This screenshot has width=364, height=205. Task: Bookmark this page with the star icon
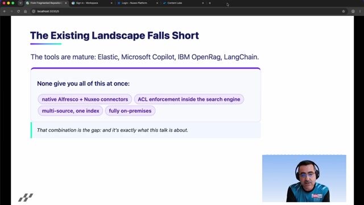pyautogui.click(x=344, y=11)
